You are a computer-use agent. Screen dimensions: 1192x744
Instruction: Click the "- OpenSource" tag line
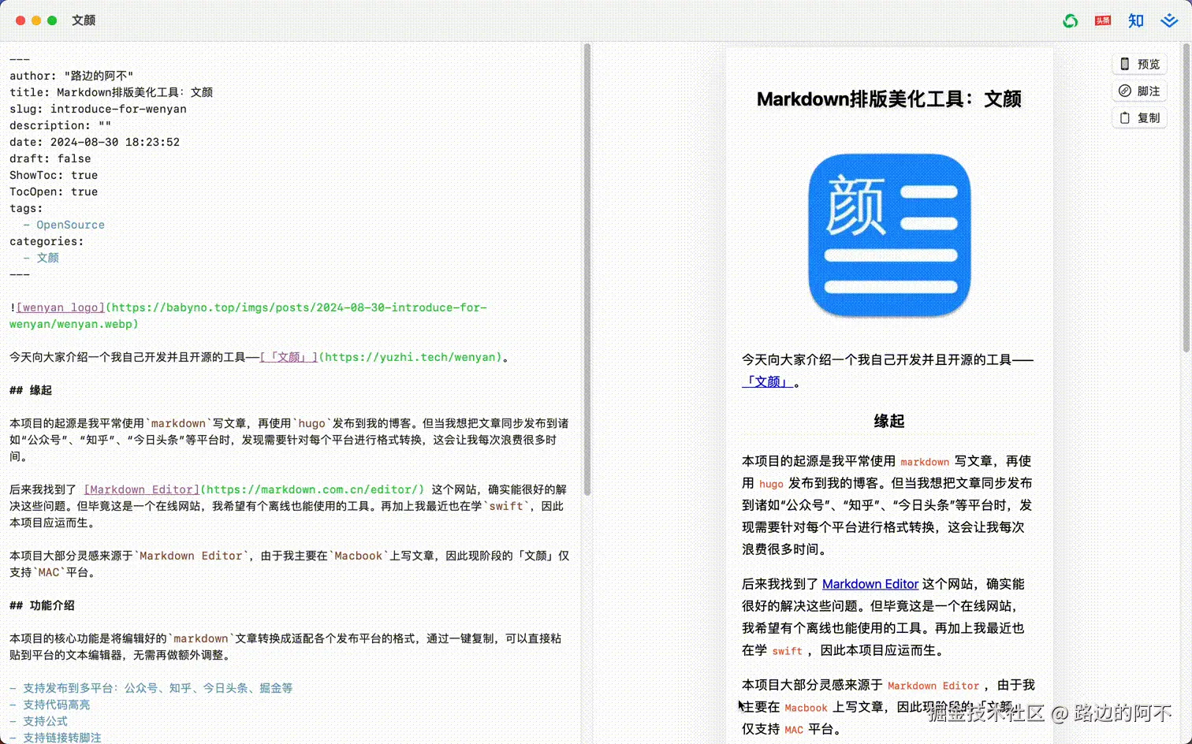click(x=64, y=225)
